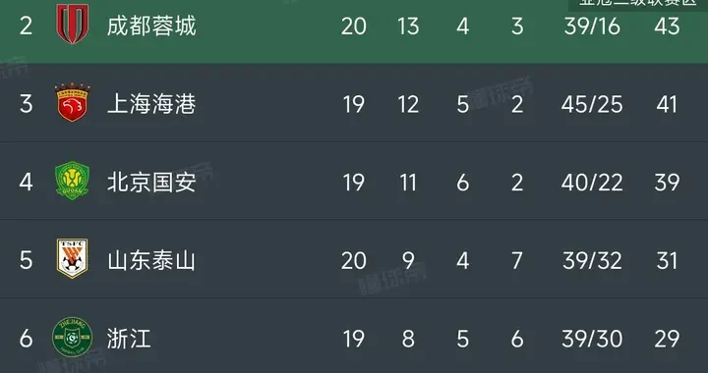Click Beijing Guoan's 39 points value
This screenshot has height=373, width=708.
[x=667, y=183]
